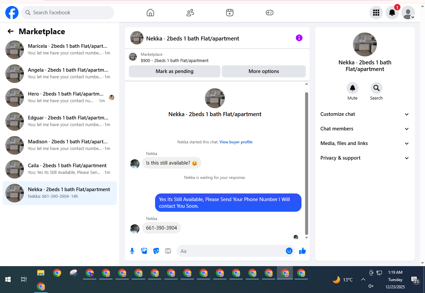
Task: Open the Video icon in top navigation
Action: (x=230, y=13)
